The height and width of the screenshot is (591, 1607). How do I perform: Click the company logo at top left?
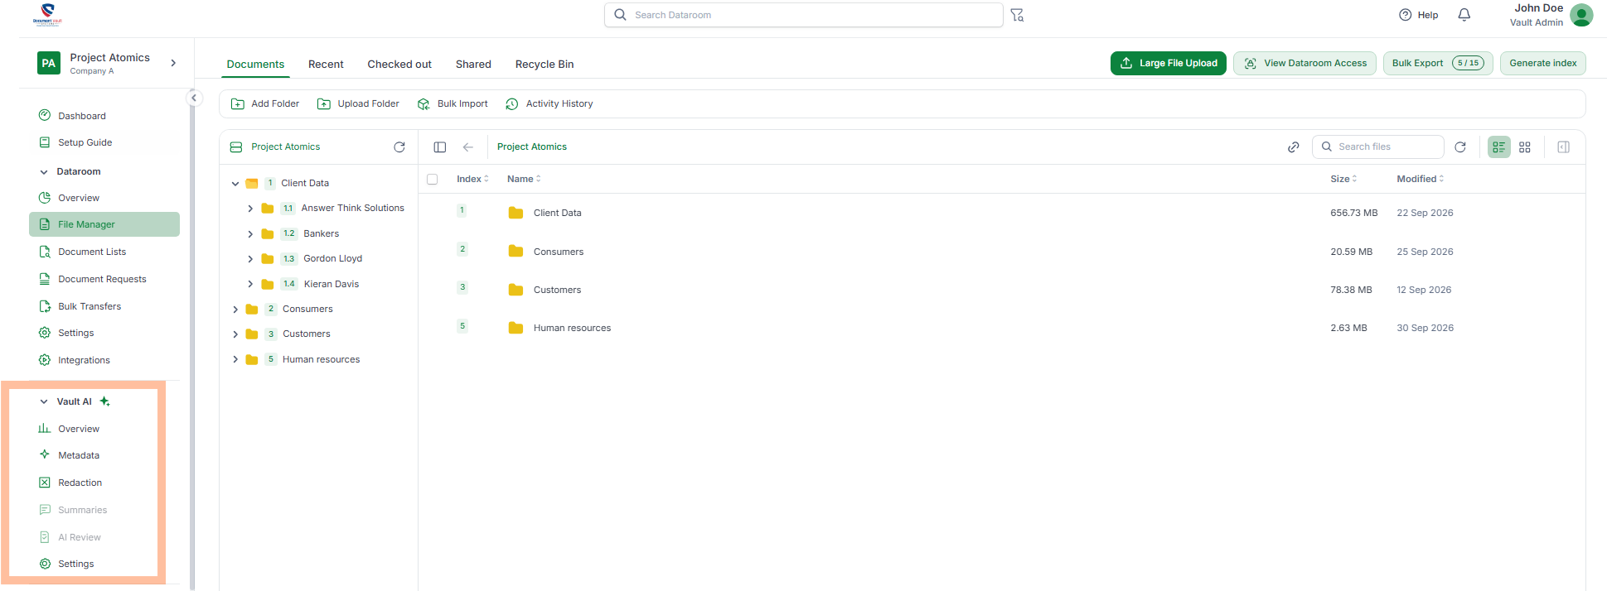click(x=47, y=15)
